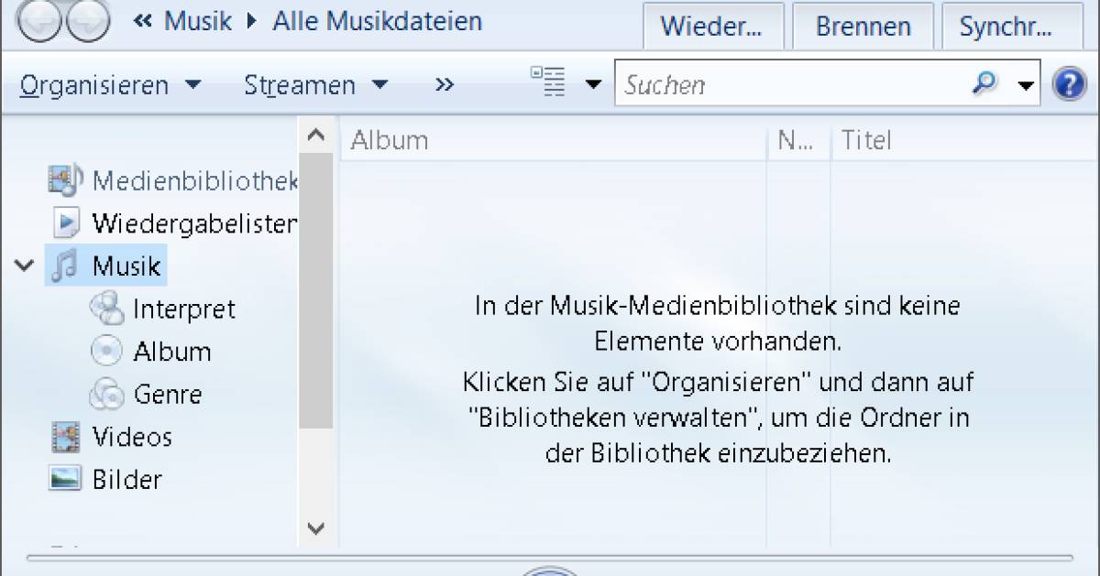Expand the hidden toolbar items chevron
The height and width of the screenshot is (576, 1100).
click(x=444, y=84)
